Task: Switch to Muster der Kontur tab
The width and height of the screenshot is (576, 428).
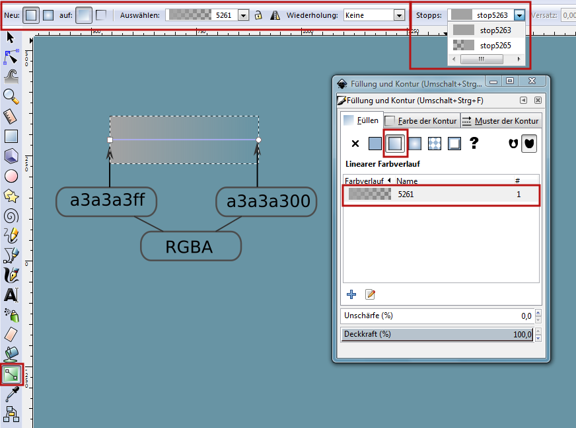Action: coord(500,120)
